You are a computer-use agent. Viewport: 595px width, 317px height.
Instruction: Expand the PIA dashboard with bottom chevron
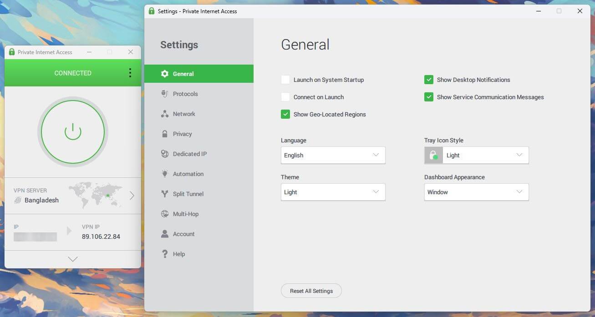coord(73,259)
